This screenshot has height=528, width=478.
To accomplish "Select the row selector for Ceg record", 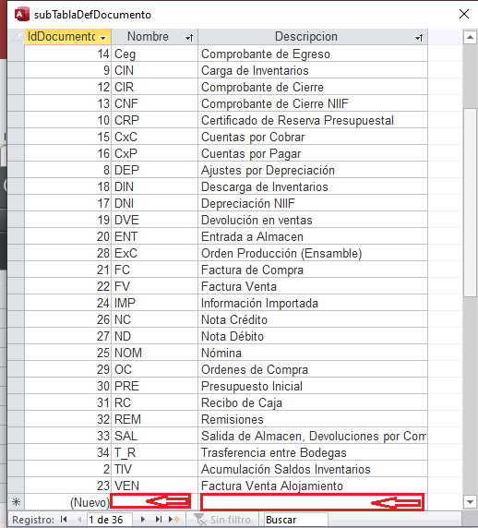I will 16,54.
